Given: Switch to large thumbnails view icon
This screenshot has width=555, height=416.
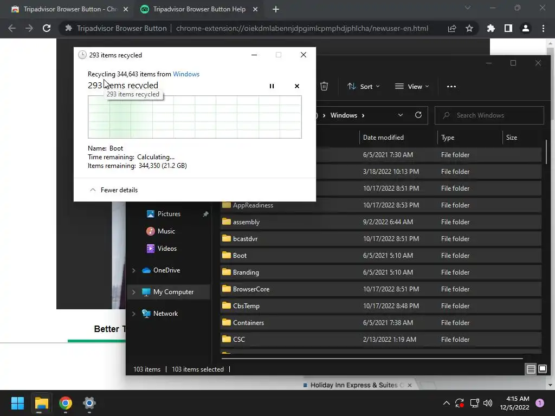Looking at the screenshot, I should coord(542,369).
